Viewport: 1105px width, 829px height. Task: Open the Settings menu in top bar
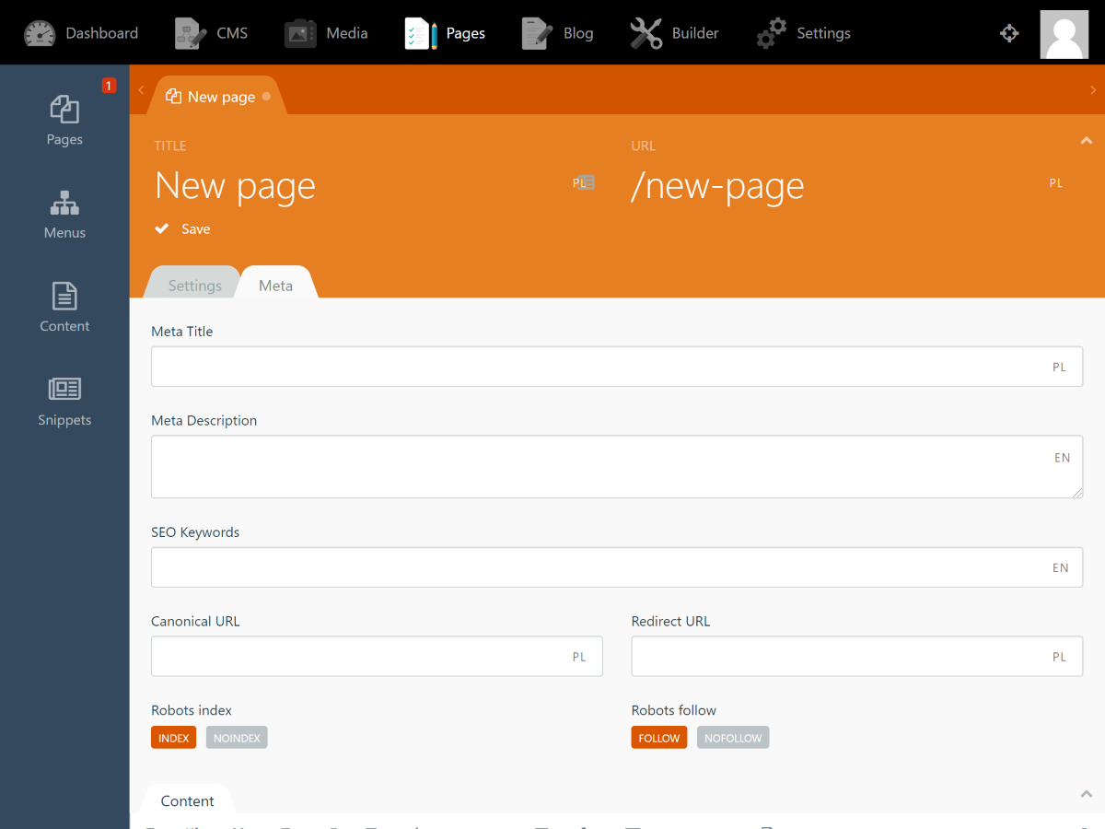tap(803, 33)
